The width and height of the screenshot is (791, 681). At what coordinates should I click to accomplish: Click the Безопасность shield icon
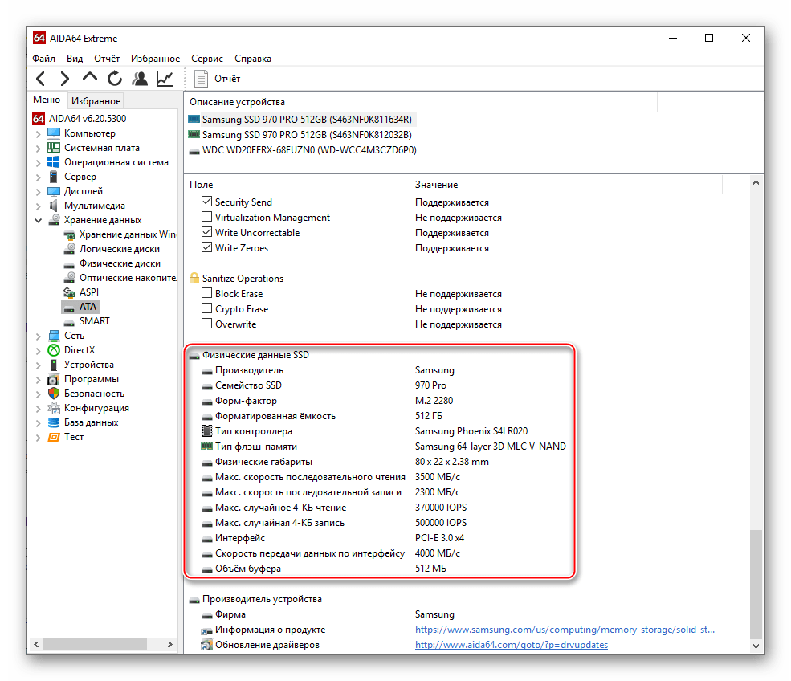54,394
